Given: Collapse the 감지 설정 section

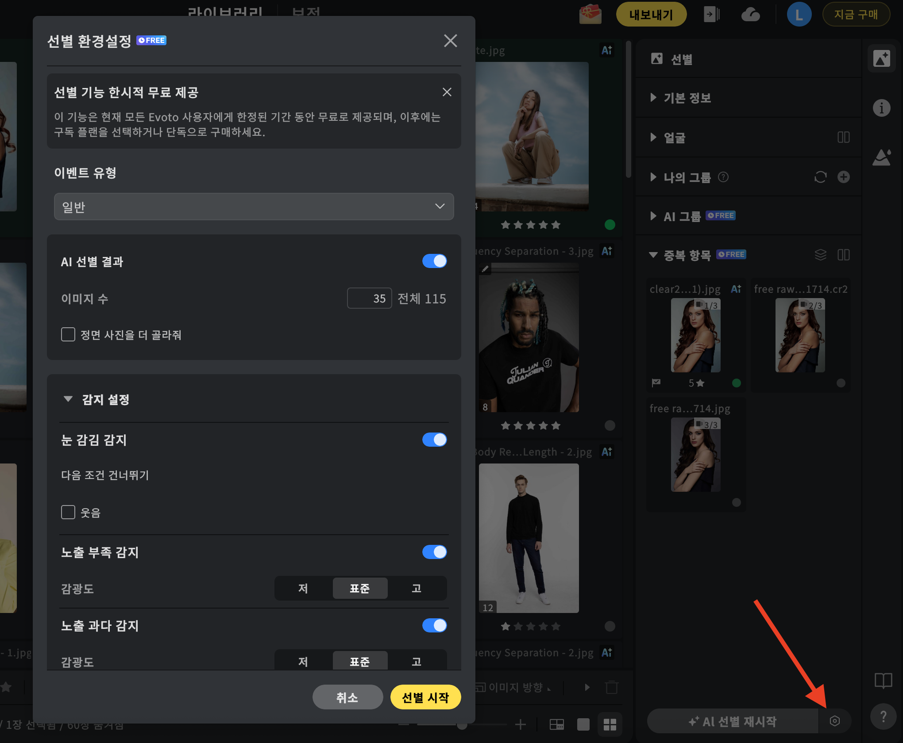Looking at the screenshot, I should pyautogui.click(x=68, y=399).
